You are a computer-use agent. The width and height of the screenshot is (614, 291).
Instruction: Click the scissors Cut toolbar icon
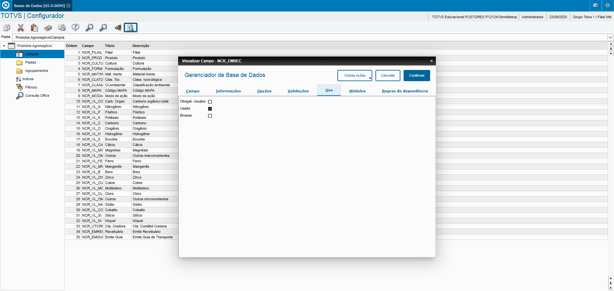point(21,28)
